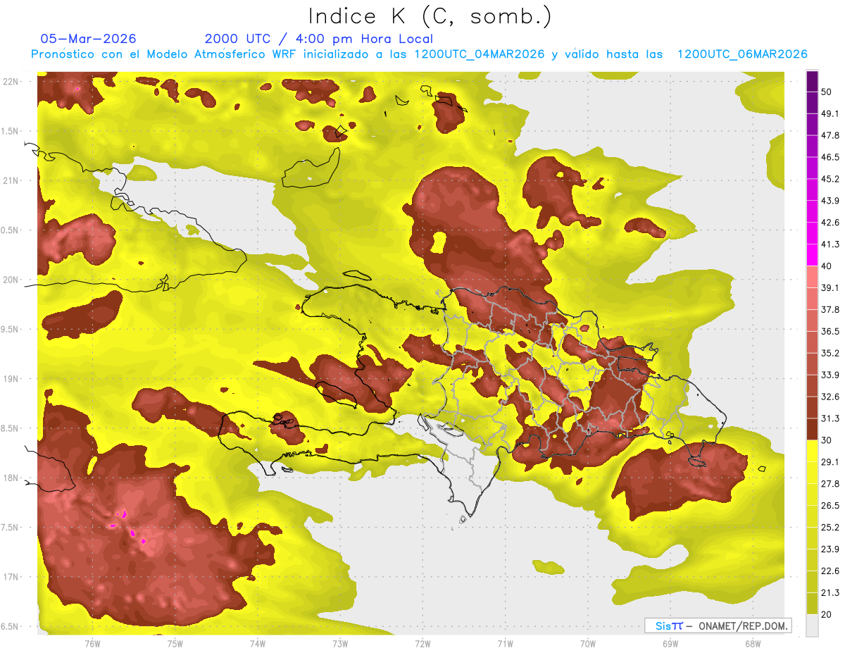845x653 pixels.
Task: Click the "72W" longitude axis label
Action: pyautogui.click(x=423, y=643)
